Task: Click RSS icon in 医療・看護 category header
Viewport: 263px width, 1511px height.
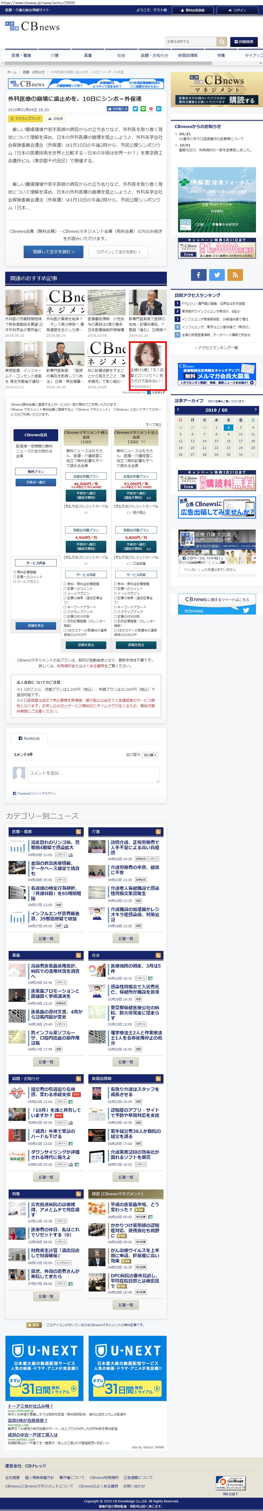Action: coord(78,832)
